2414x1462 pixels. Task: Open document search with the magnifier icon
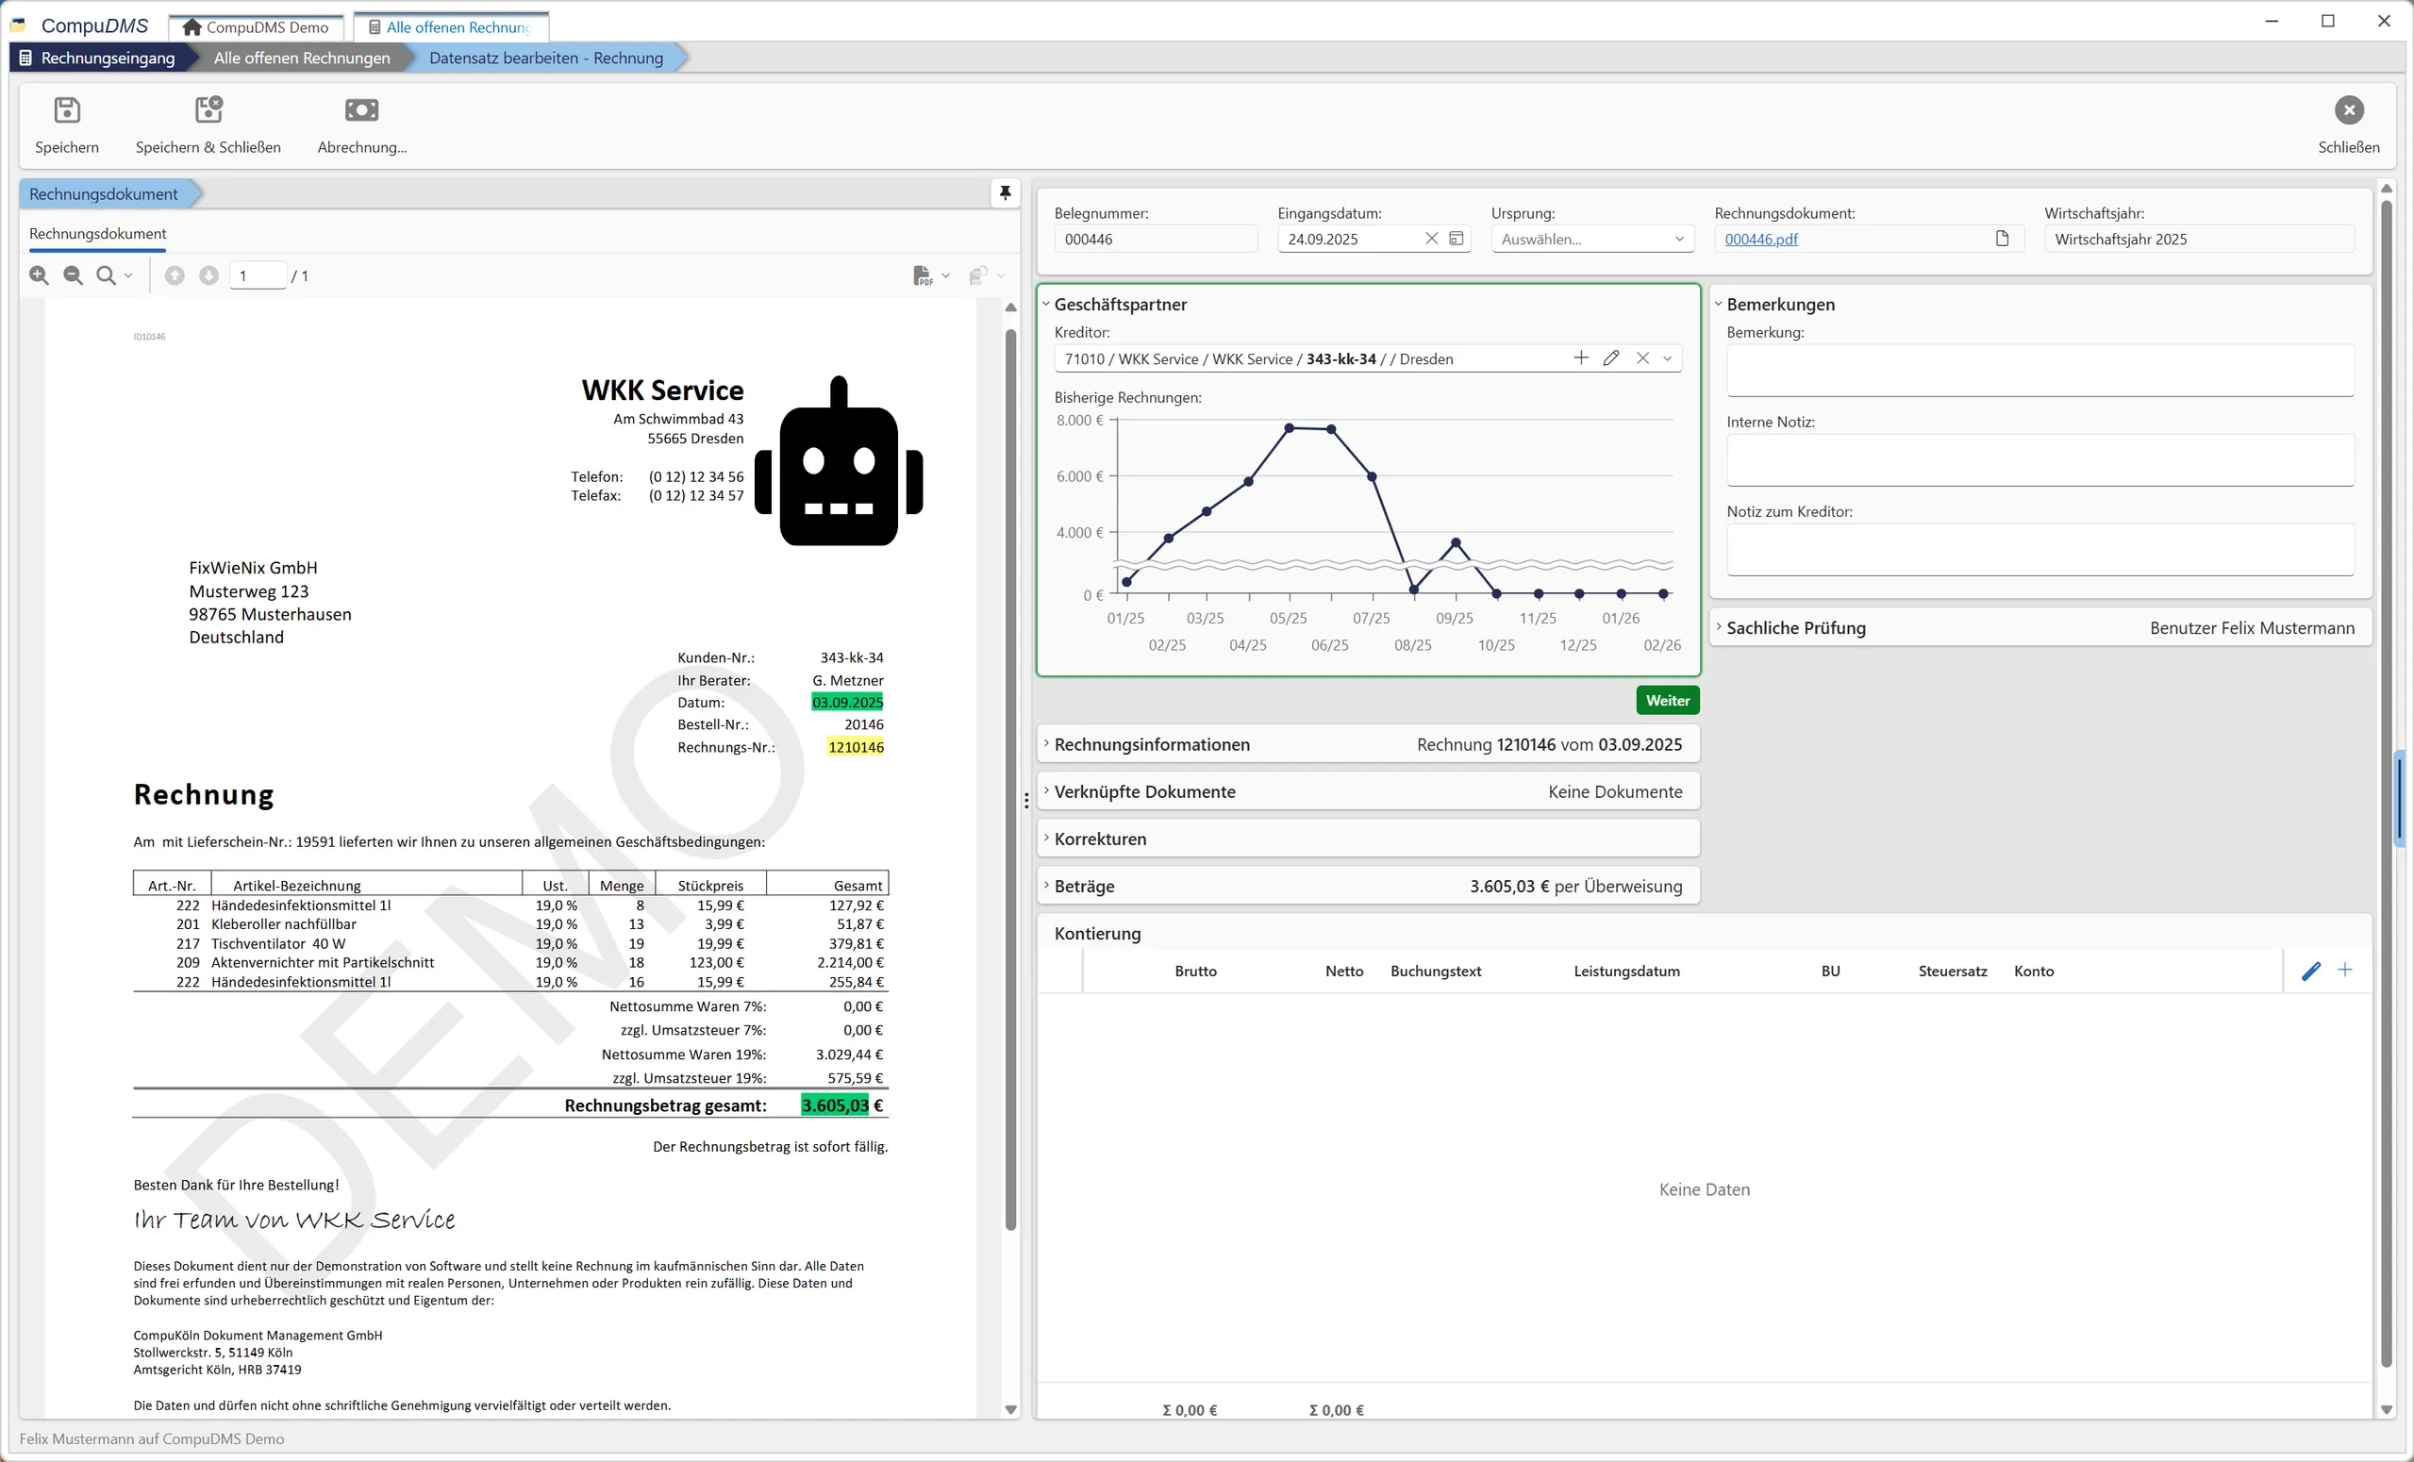coord(106,275)
